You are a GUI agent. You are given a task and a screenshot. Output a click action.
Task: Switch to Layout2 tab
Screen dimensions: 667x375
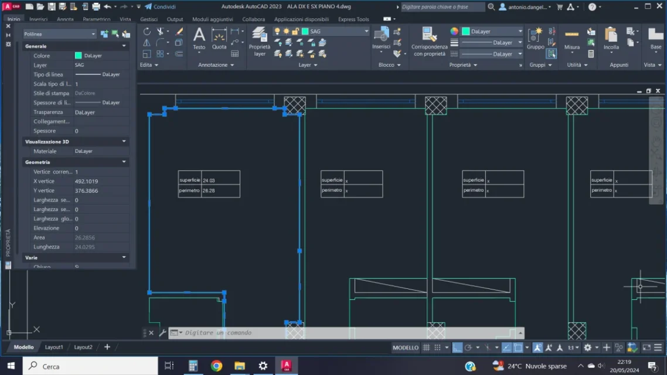(x=83, y=347)
